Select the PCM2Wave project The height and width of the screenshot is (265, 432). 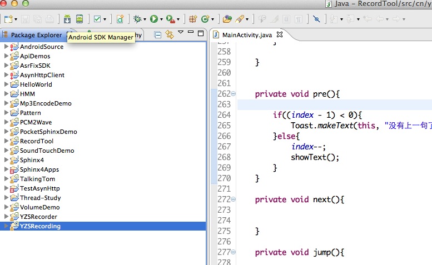click(36, 122)
